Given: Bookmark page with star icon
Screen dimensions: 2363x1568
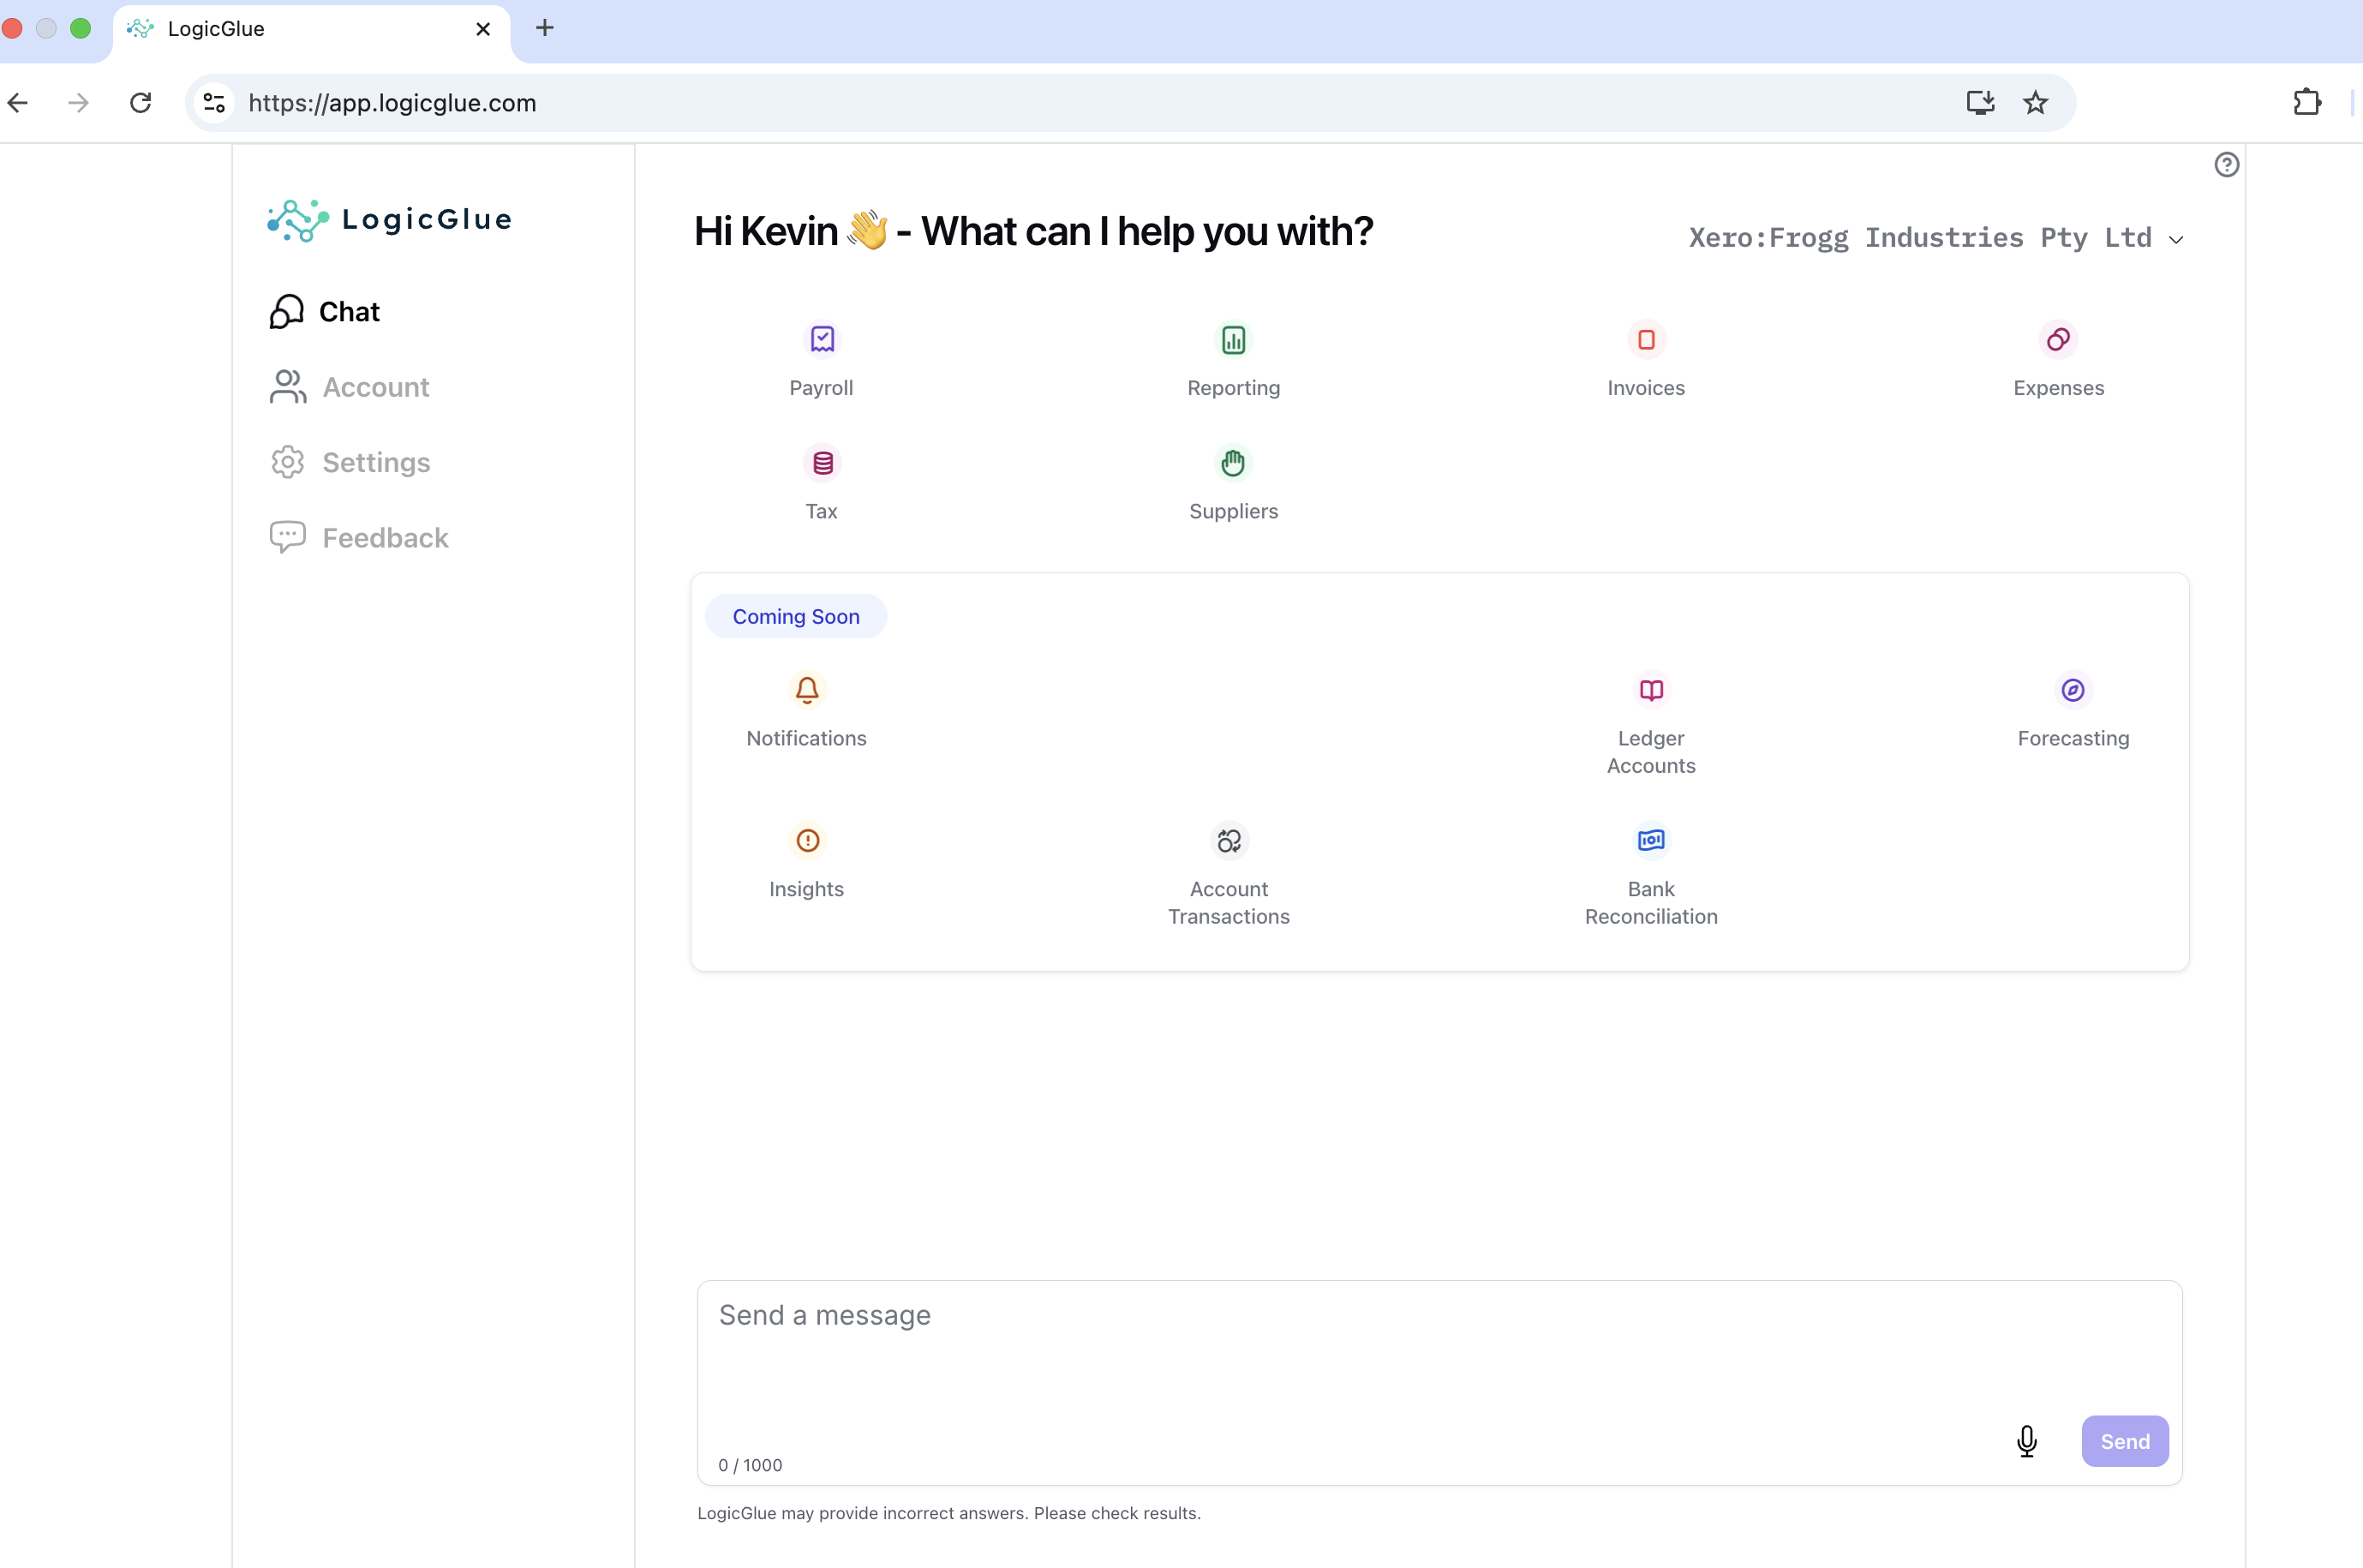Looking at the screenshot, I should [2035, 103].
